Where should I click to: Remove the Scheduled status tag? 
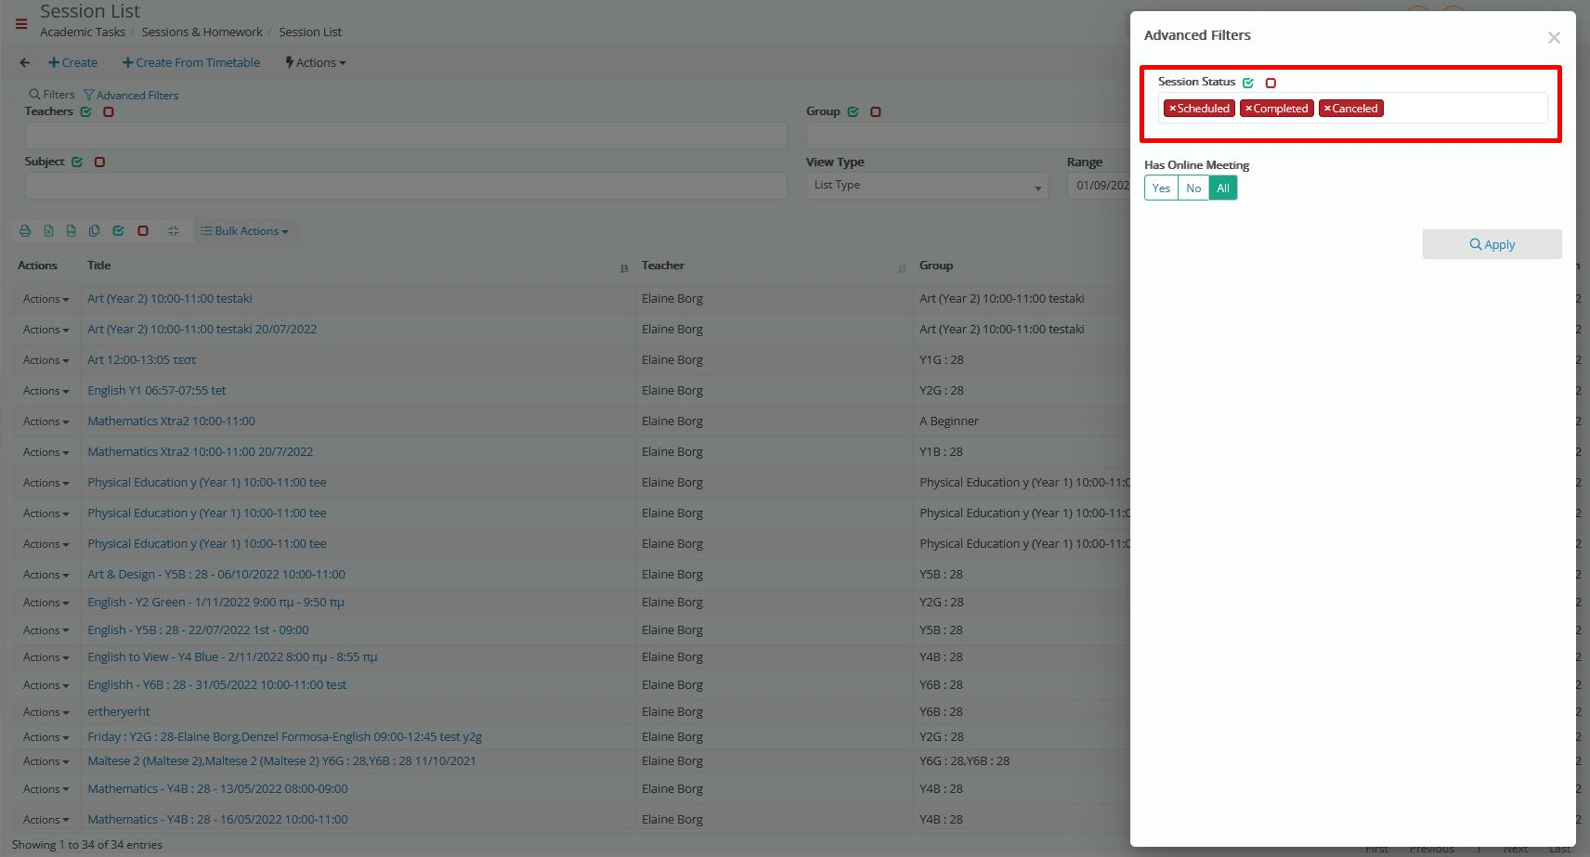[1172, 109]
